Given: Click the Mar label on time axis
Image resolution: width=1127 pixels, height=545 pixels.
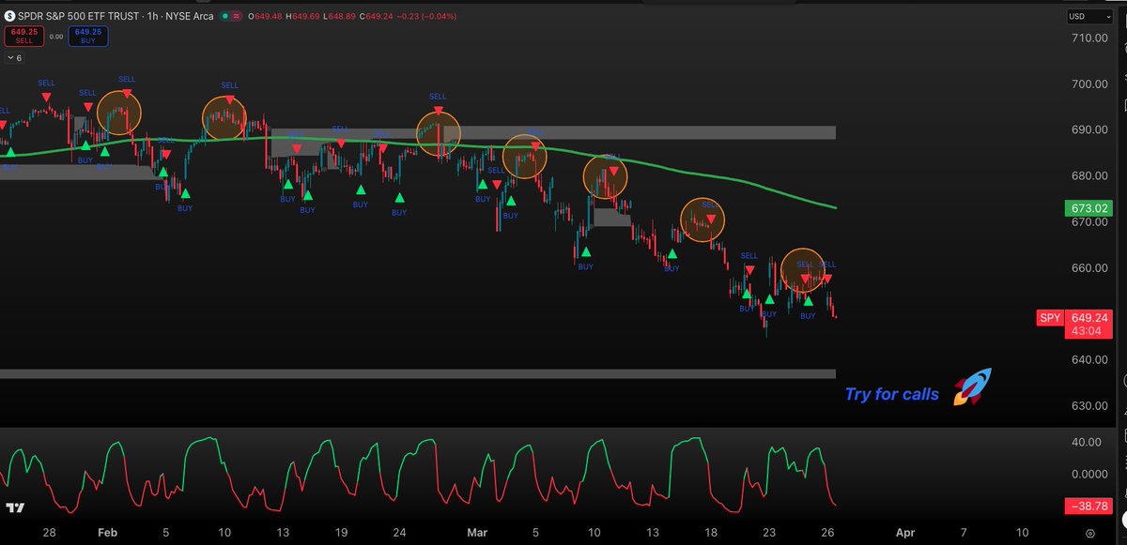Looking at the screenshot, I should point(478,532).
